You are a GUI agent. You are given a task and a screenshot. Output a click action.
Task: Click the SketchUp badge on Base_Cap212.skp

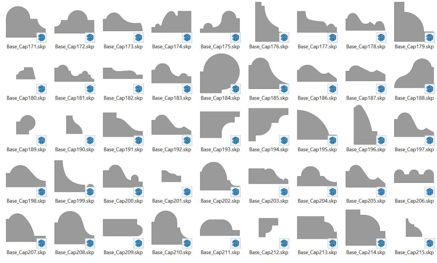[x=285, y=243]
